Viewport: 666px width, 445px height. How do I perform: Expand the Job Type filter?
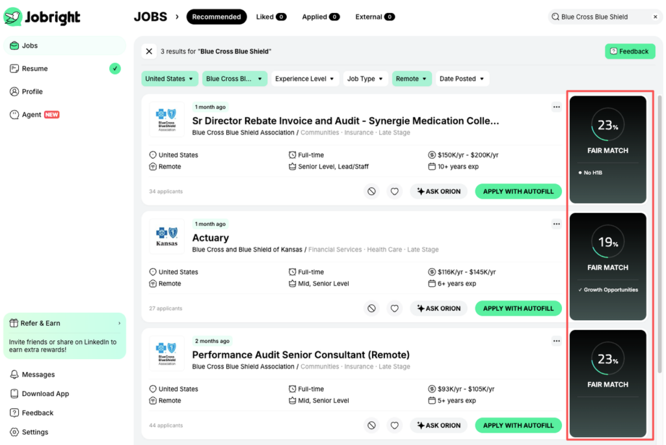point(366,78)
